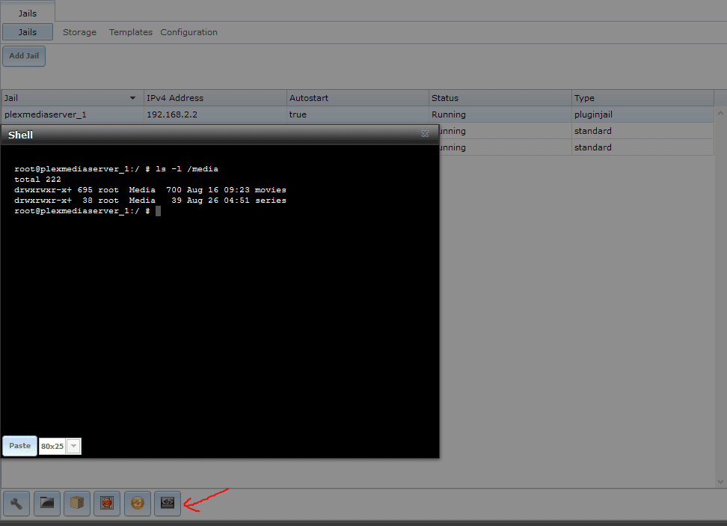Click the scrollbar up arrow in jail list
This screenshot has width=727, height=526.
(x=720, y=113)
